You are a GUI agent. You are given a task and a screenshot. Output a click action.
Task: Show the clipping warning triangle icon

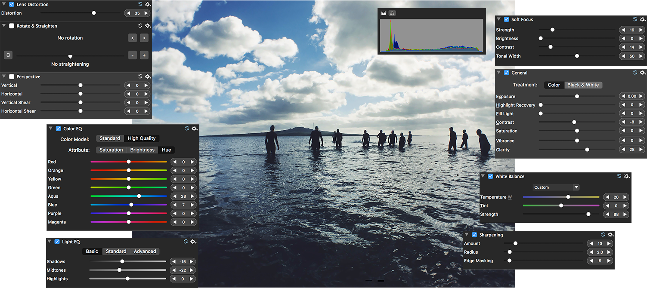click(x=392, y=13)
